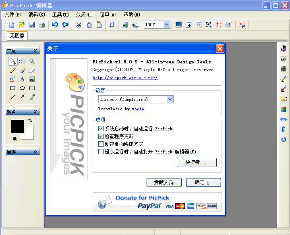Click the 确定(O) button

(203, 183)
